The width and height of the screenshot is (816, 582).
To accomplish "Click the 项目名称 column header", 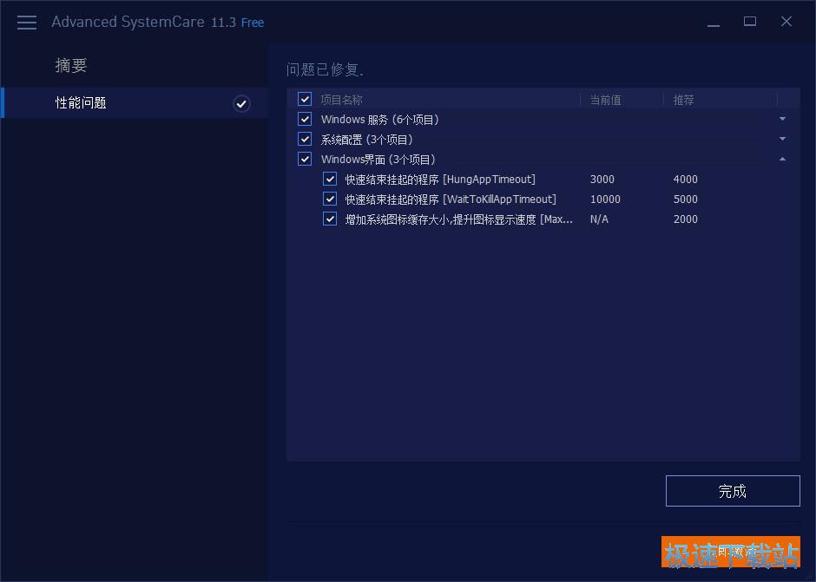I will [341, 100].
